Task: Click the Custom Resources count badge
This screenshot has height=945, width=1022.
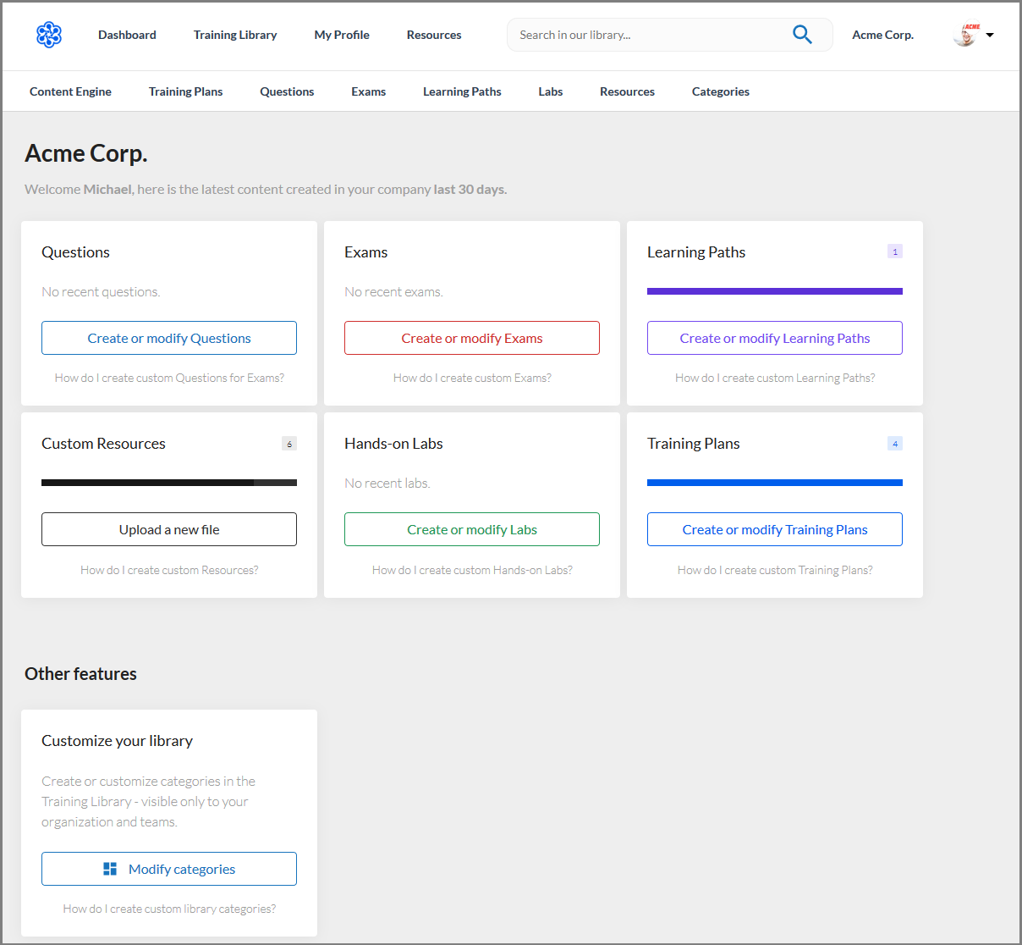Action: 289,444
